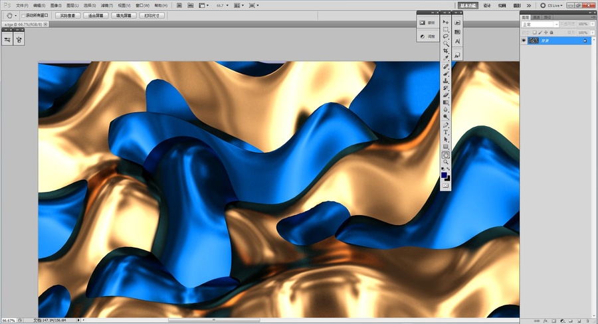Click the Actual Pixels button 实际像素

point(68,16)
